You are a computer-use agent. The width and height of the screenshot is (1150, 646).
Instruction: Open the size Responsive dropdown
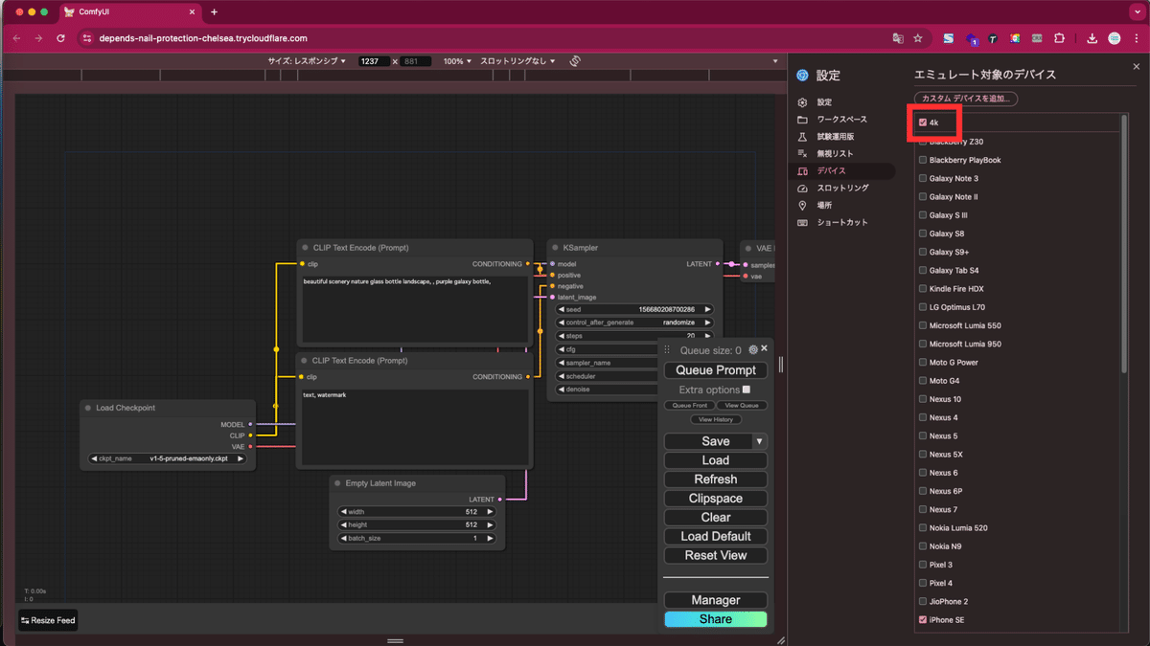point(307,61)
